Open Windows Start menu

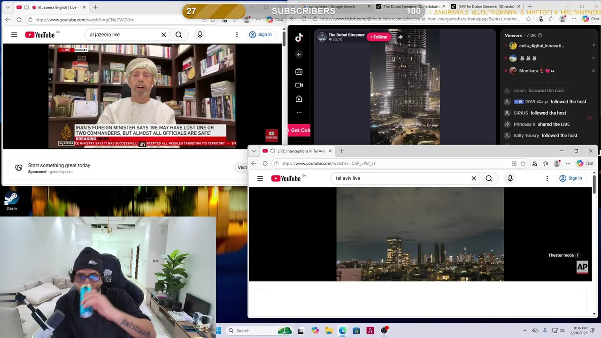click(219, 330)
